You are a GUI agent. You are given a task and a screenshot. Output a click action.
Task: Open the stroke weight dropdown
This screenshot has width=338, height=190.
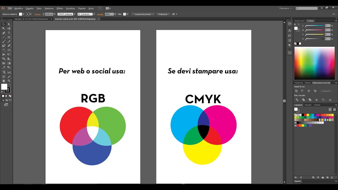pos(54,14)
